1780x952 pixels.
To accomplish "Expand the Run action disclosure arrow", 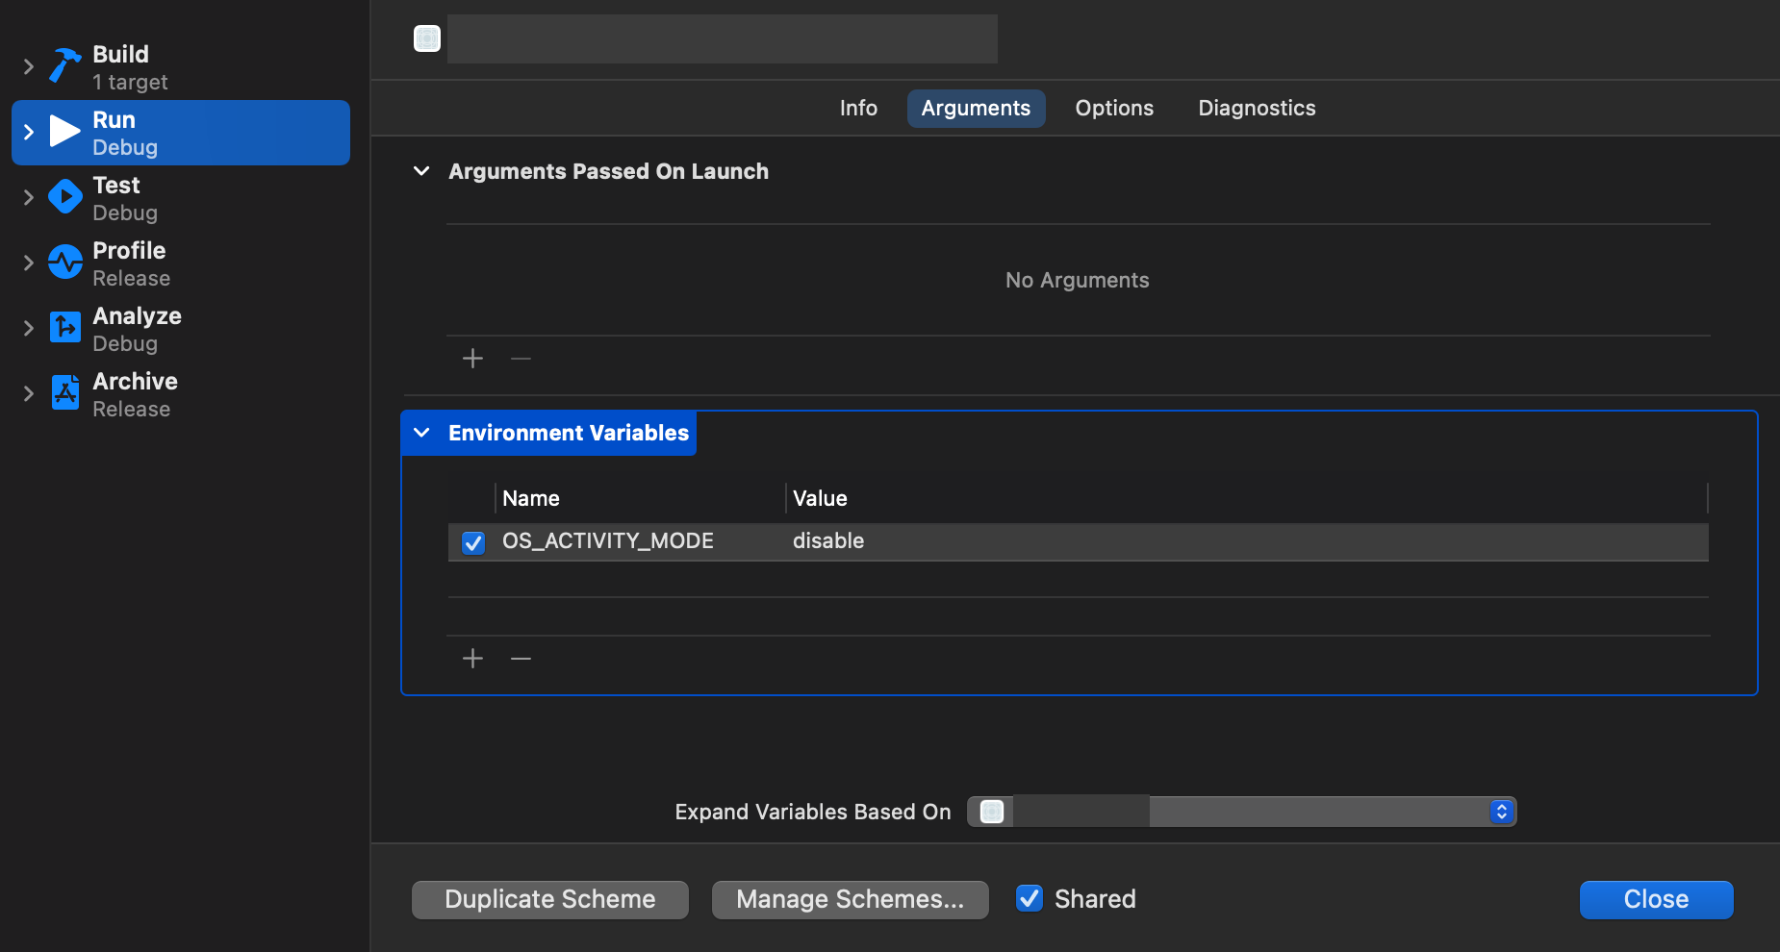I will click(29, 132).
